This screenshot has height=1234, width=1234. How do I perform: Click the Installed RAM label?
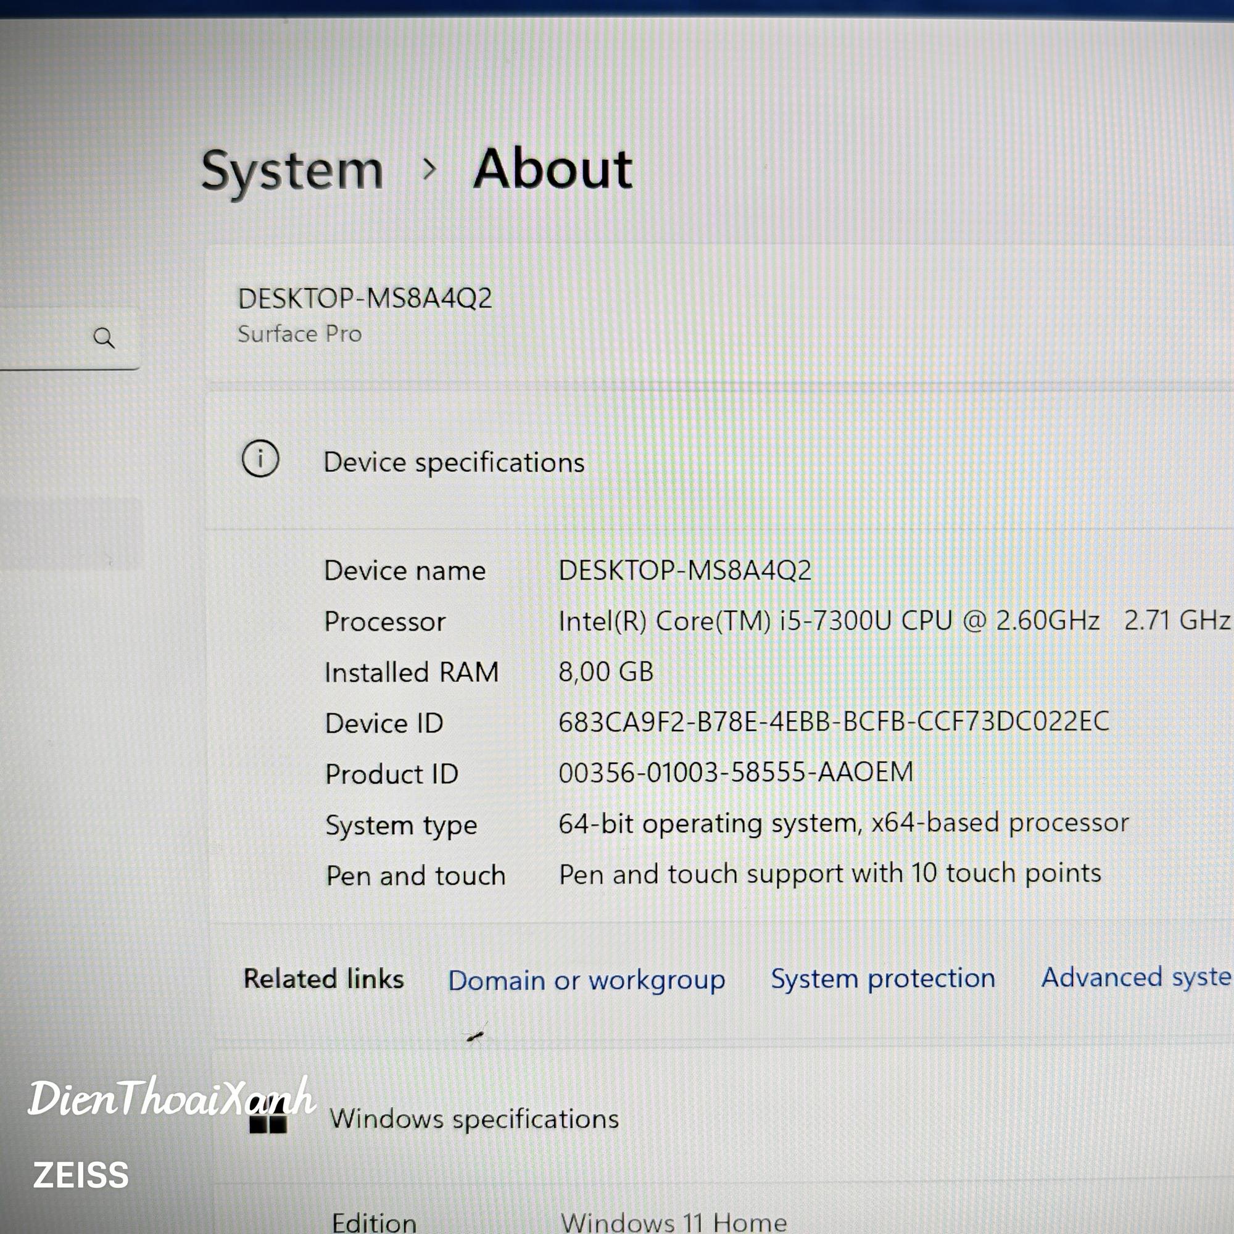point(412,672)
